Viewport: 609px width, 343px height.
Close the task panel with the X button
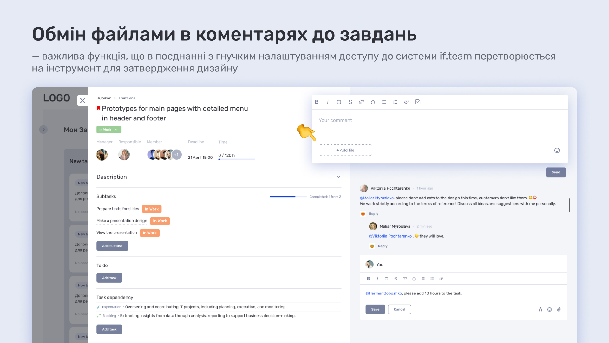click(x=82, y=100)
